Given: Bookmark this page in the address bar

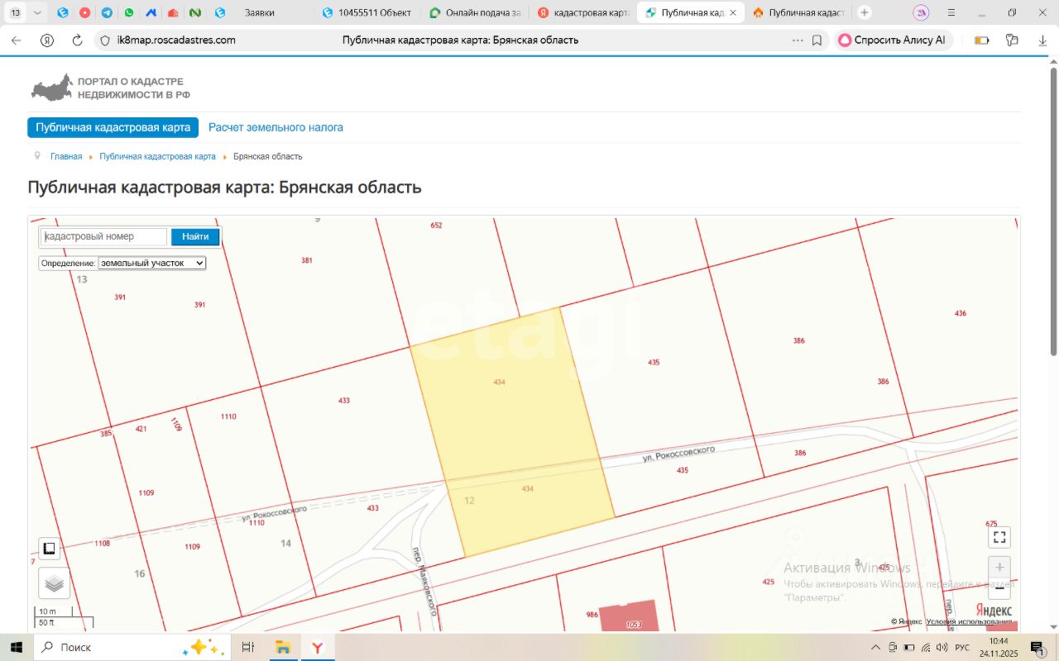Looking at the screenshot, I should (x=817, y=40).
